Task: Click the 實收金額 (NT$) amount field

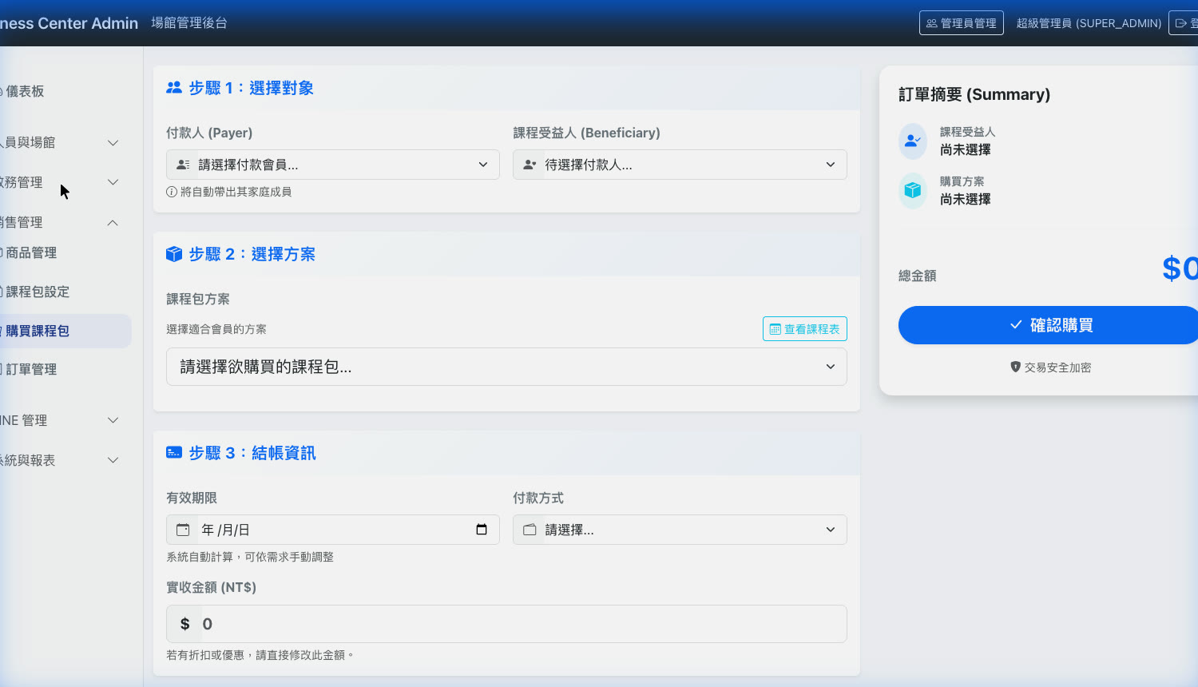Action: [x=506, y=624]
